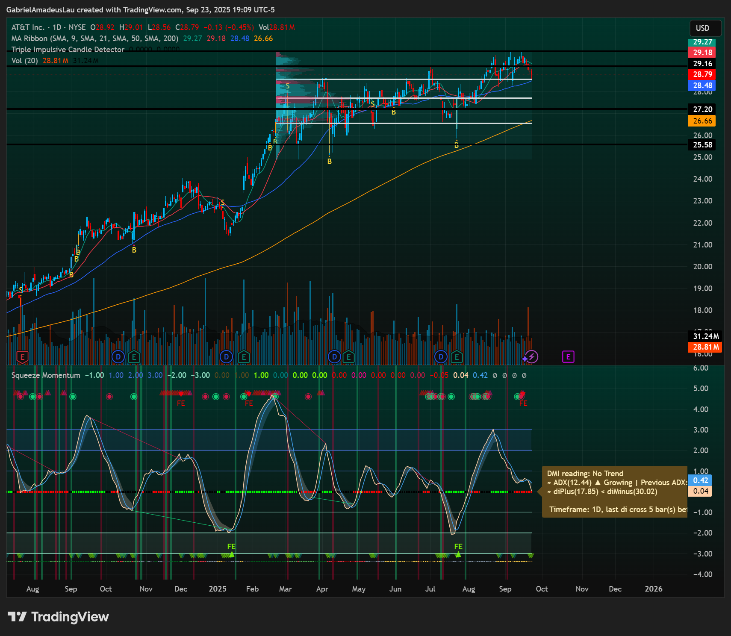Click the dividend D marker in early October 2024
731x636 pixels.
(118, 356)
